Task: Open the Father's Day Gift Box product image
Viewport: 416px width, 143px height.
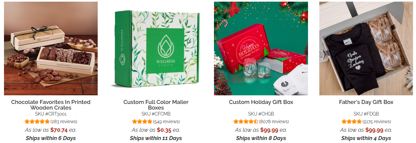Action: coord(366,48)
